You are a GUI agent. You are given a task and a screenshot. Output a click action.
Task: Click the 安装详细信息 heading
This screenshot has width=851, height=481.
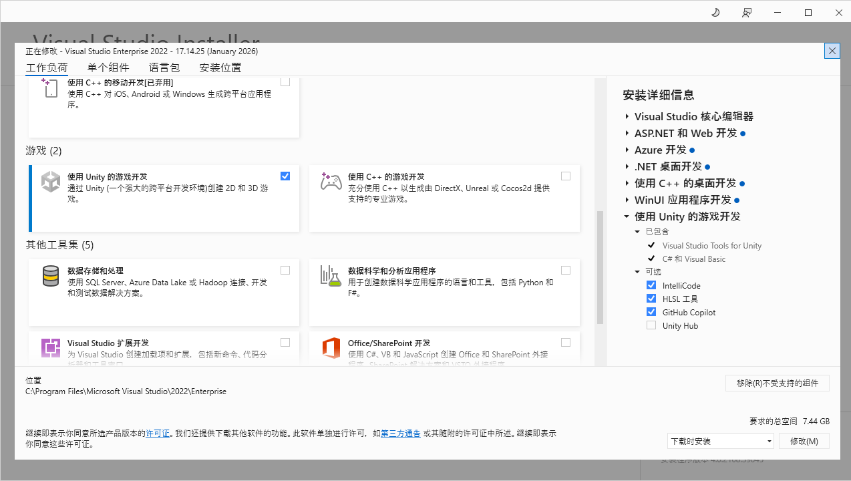(658, 95)
